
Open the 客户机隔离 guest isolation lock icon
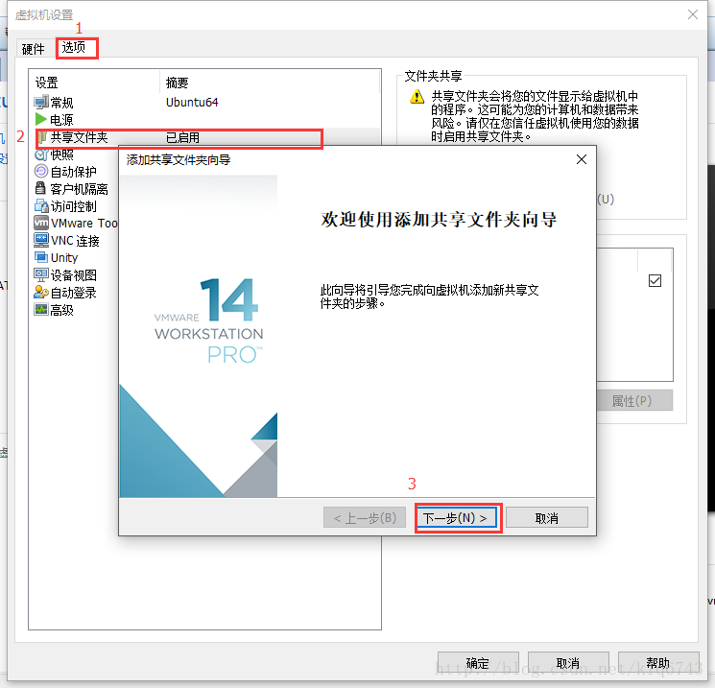click(x=41, y=189)
